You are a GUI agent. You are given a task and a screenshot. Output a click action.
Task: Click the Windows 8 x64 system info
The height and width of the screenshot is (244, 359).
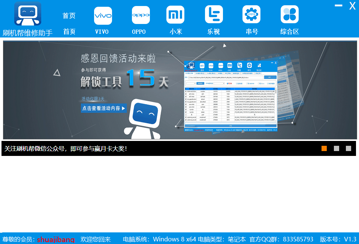pos(160,240)
